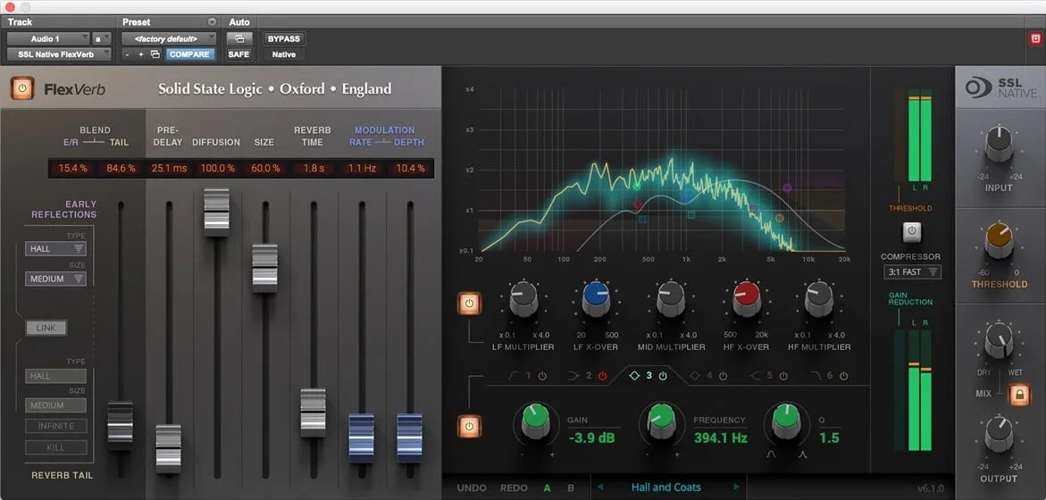This screenshot has width=1046, height=500.
Task: Open early reflections SIZE MEDIUM dropdown
Action: 55,279
